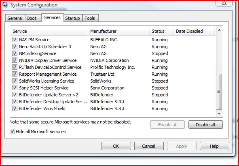Open Help for System Configuration
This screenshot has height=166, width=239.
tap(214, 146)
